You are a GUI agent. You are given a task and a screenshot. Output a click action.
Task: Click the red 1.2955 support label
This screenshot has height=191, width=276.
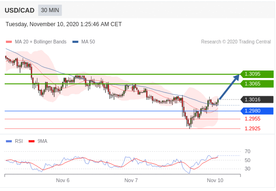tap(252, 119)
